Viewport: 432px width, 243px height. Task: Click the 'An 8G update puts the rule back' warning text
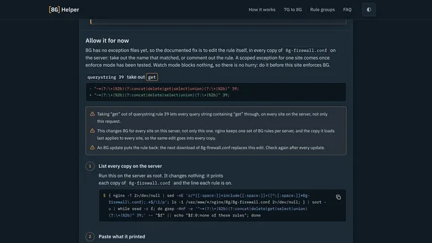pos(211,148)
